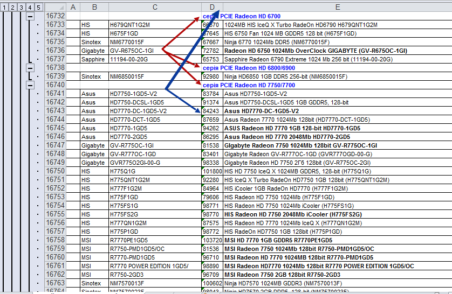The image size is (452, 294).
Task: Click cell 'NM7570013F'
Action: click(155, 284)
